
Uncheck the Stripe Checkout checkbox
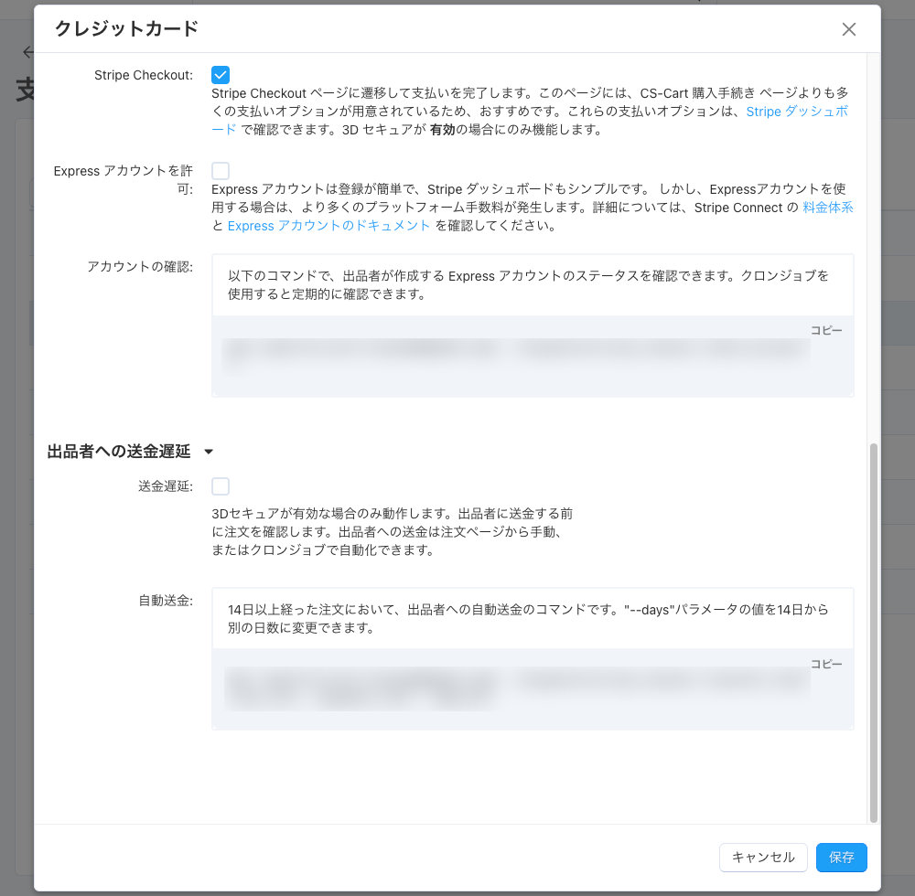coord(221,75)
